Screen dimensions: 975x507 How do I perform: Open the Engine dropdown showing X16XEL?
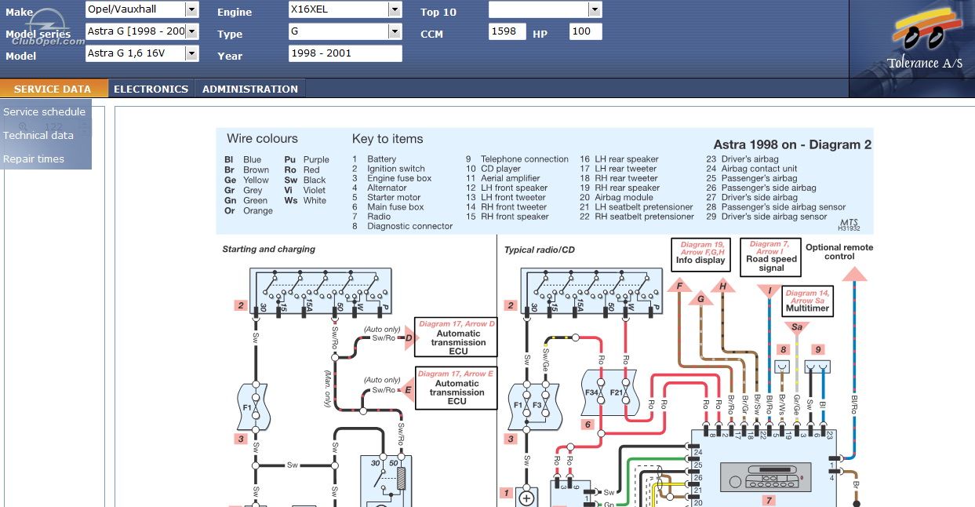tap(395, 9)
